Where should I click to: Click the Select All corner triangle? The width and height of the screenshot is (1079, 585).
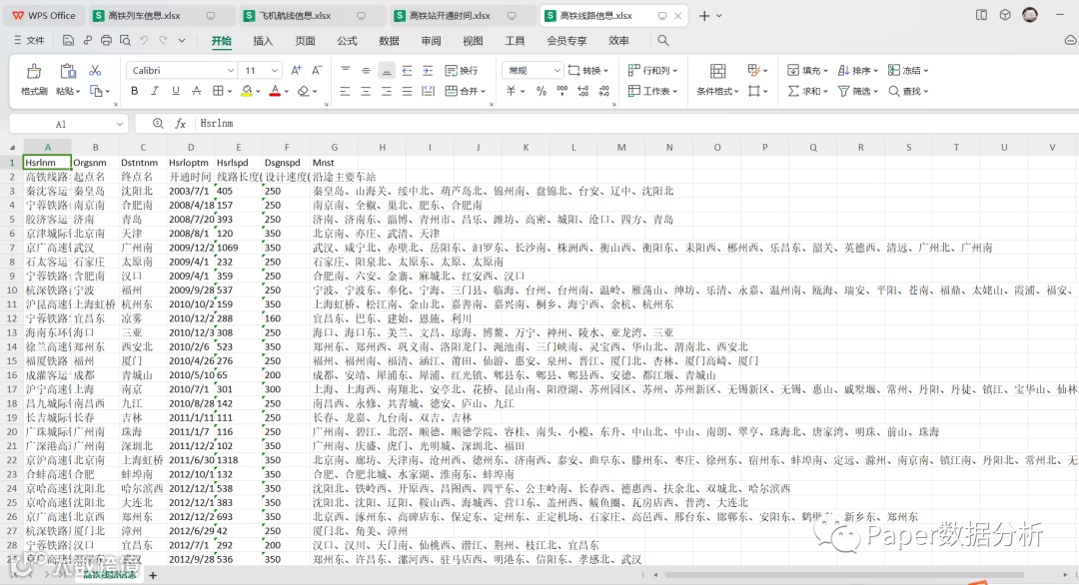[x=12, y=147]
